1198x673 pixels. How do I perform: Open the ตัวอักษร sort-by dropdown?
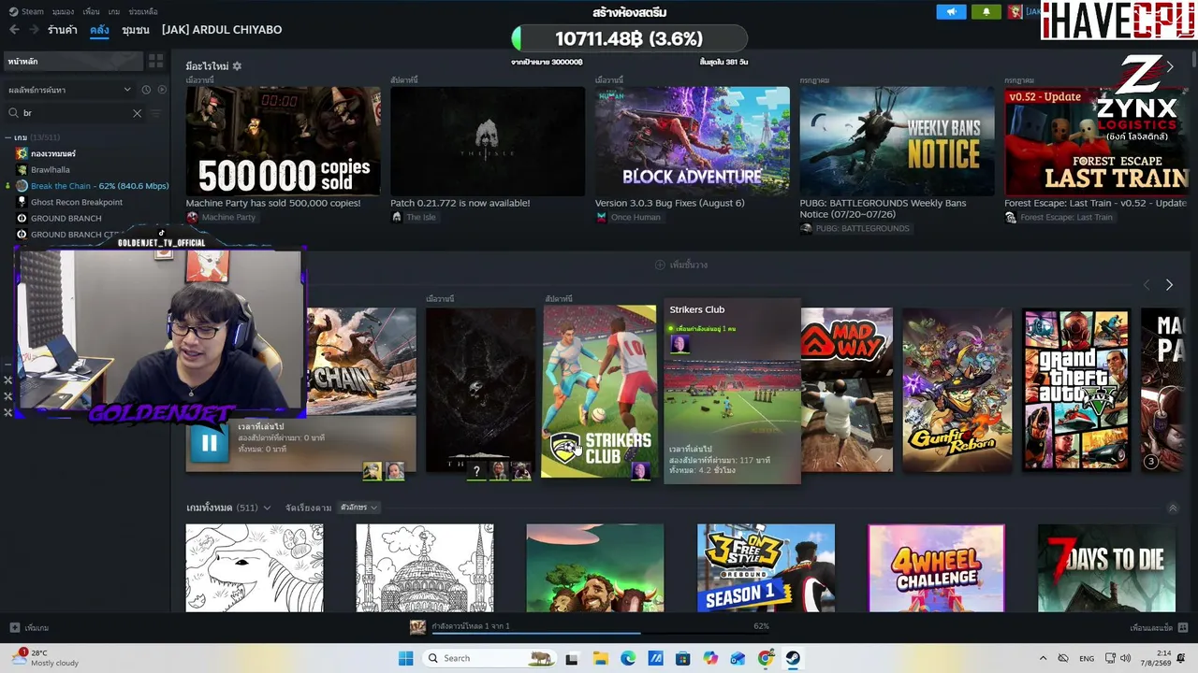(359, 508)
